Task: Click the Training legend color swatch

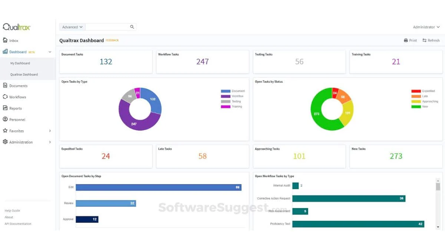Action: (x=225, y=107)
